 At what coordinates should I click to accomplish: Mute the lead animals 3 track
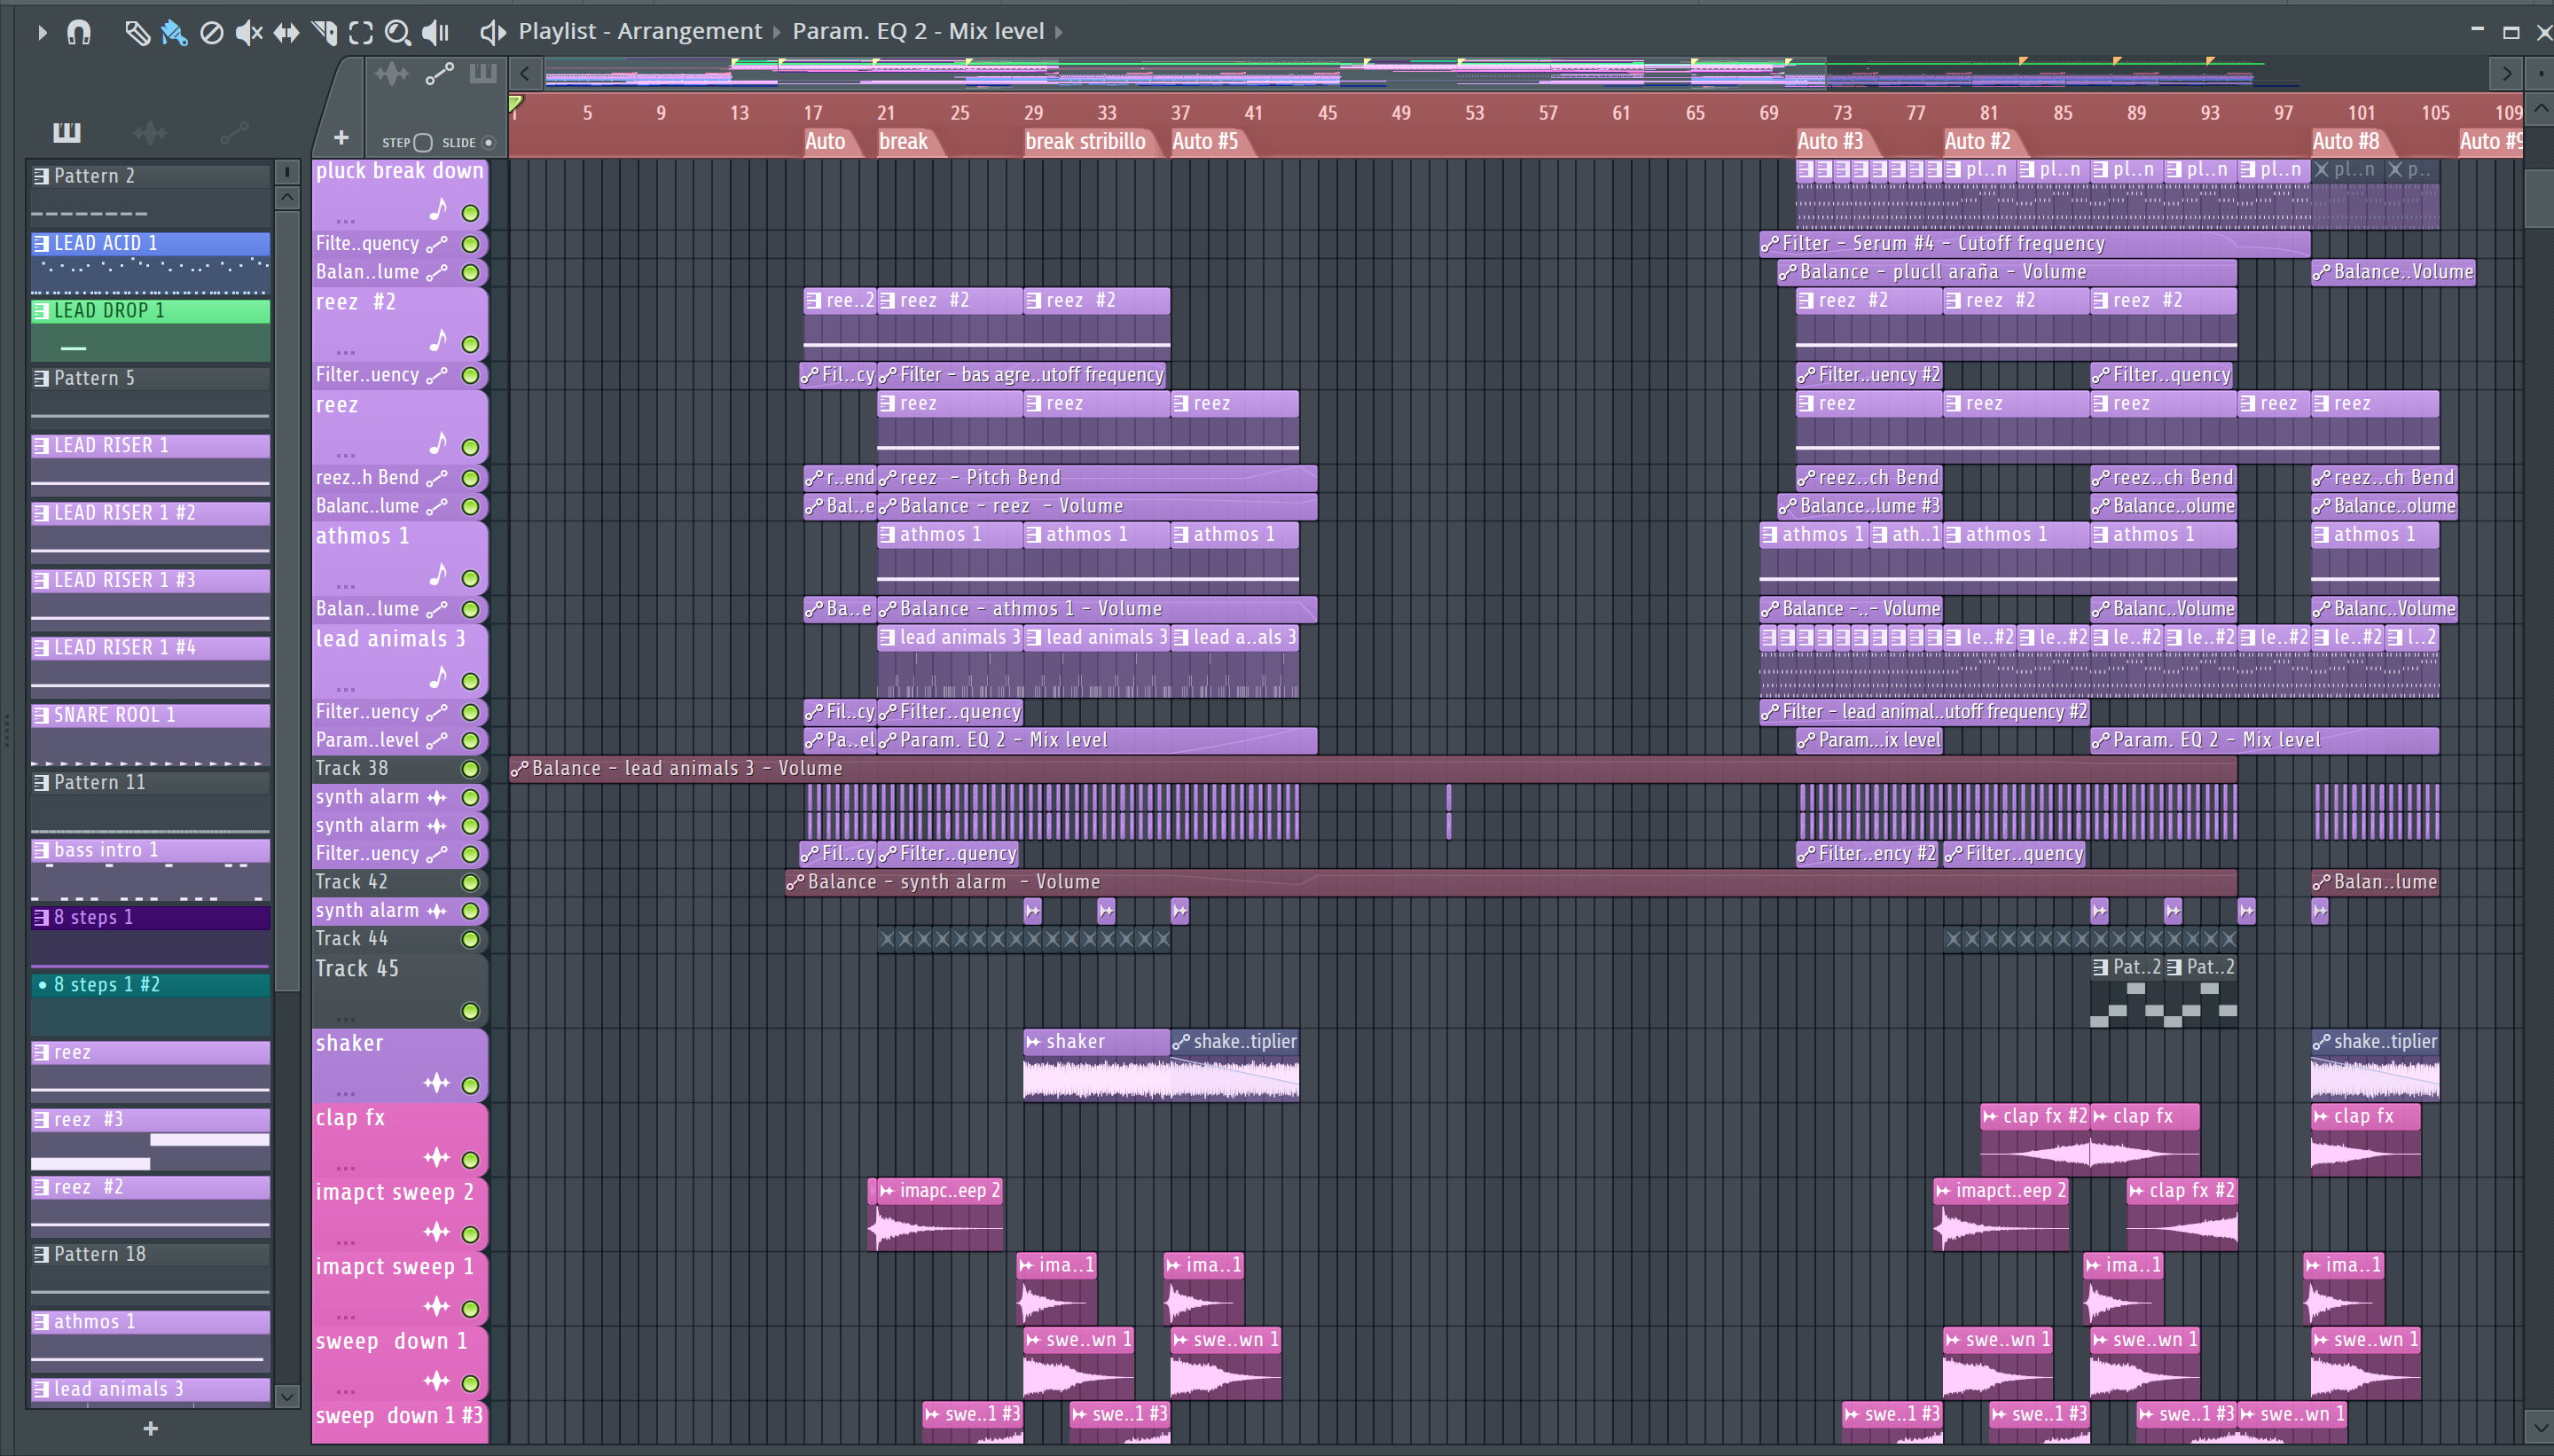(470, 682)
